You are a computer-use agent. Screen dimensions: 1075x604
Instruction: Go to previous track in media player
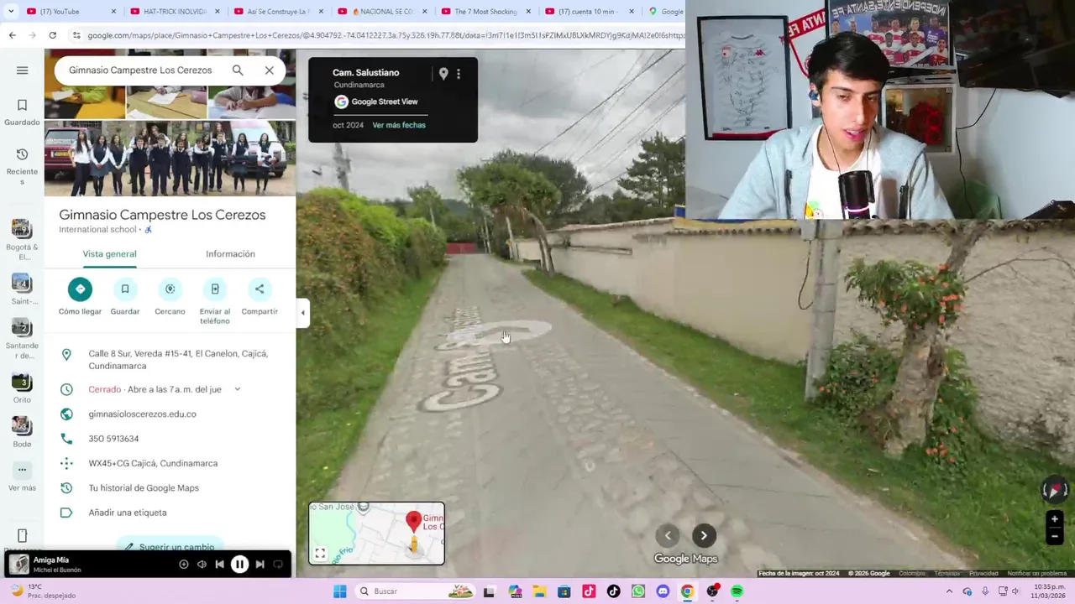point(219,565)
